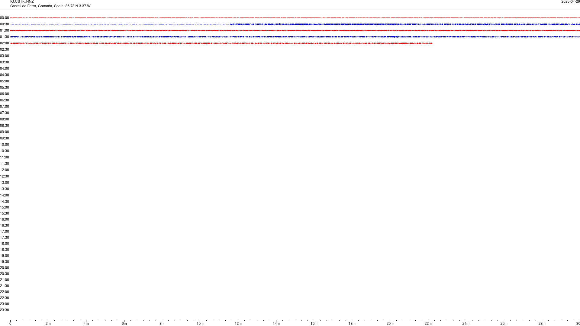
Task: Click the 6m tick label on axis
Action: click(124, 324)
